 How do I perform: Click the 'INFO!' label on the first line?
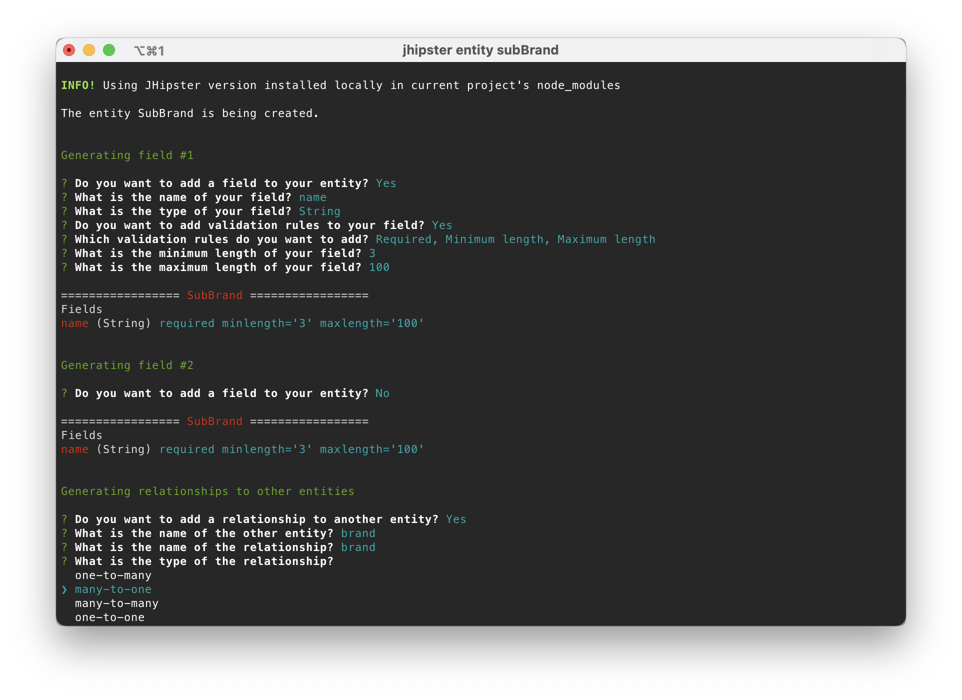click(x=78, y=85)
